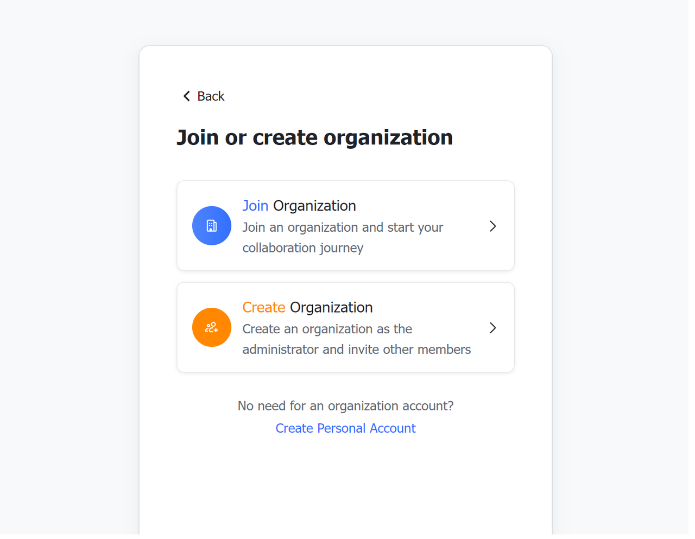Click 'No need for an organization account?' text

point(345,406)
